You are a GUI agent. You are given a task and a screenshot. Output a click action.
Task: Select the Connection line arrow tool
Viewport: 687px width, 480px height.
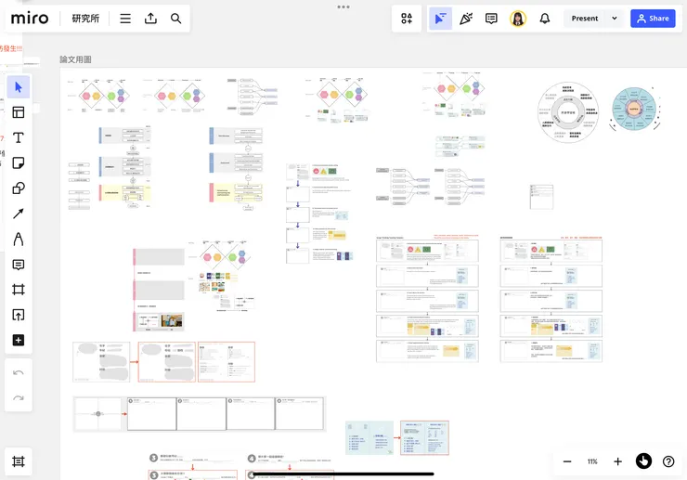pos(19,214)
